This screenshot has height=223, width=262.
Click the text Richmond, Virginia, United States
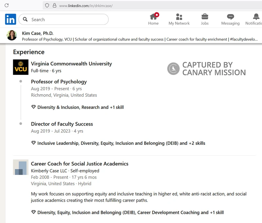[x=64, y=95]
